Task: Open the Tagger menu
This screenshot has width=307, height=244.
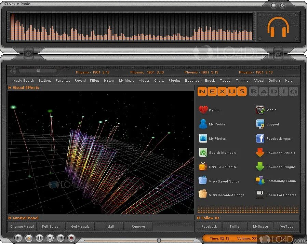Action: click(226, 80)
